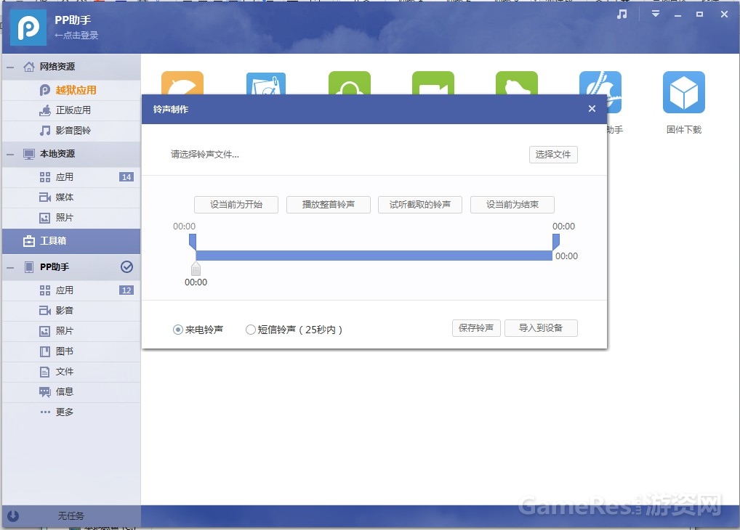Click the download tasks icon in status bar
This screenshot has height=530, width=740.
coord(13,516)
